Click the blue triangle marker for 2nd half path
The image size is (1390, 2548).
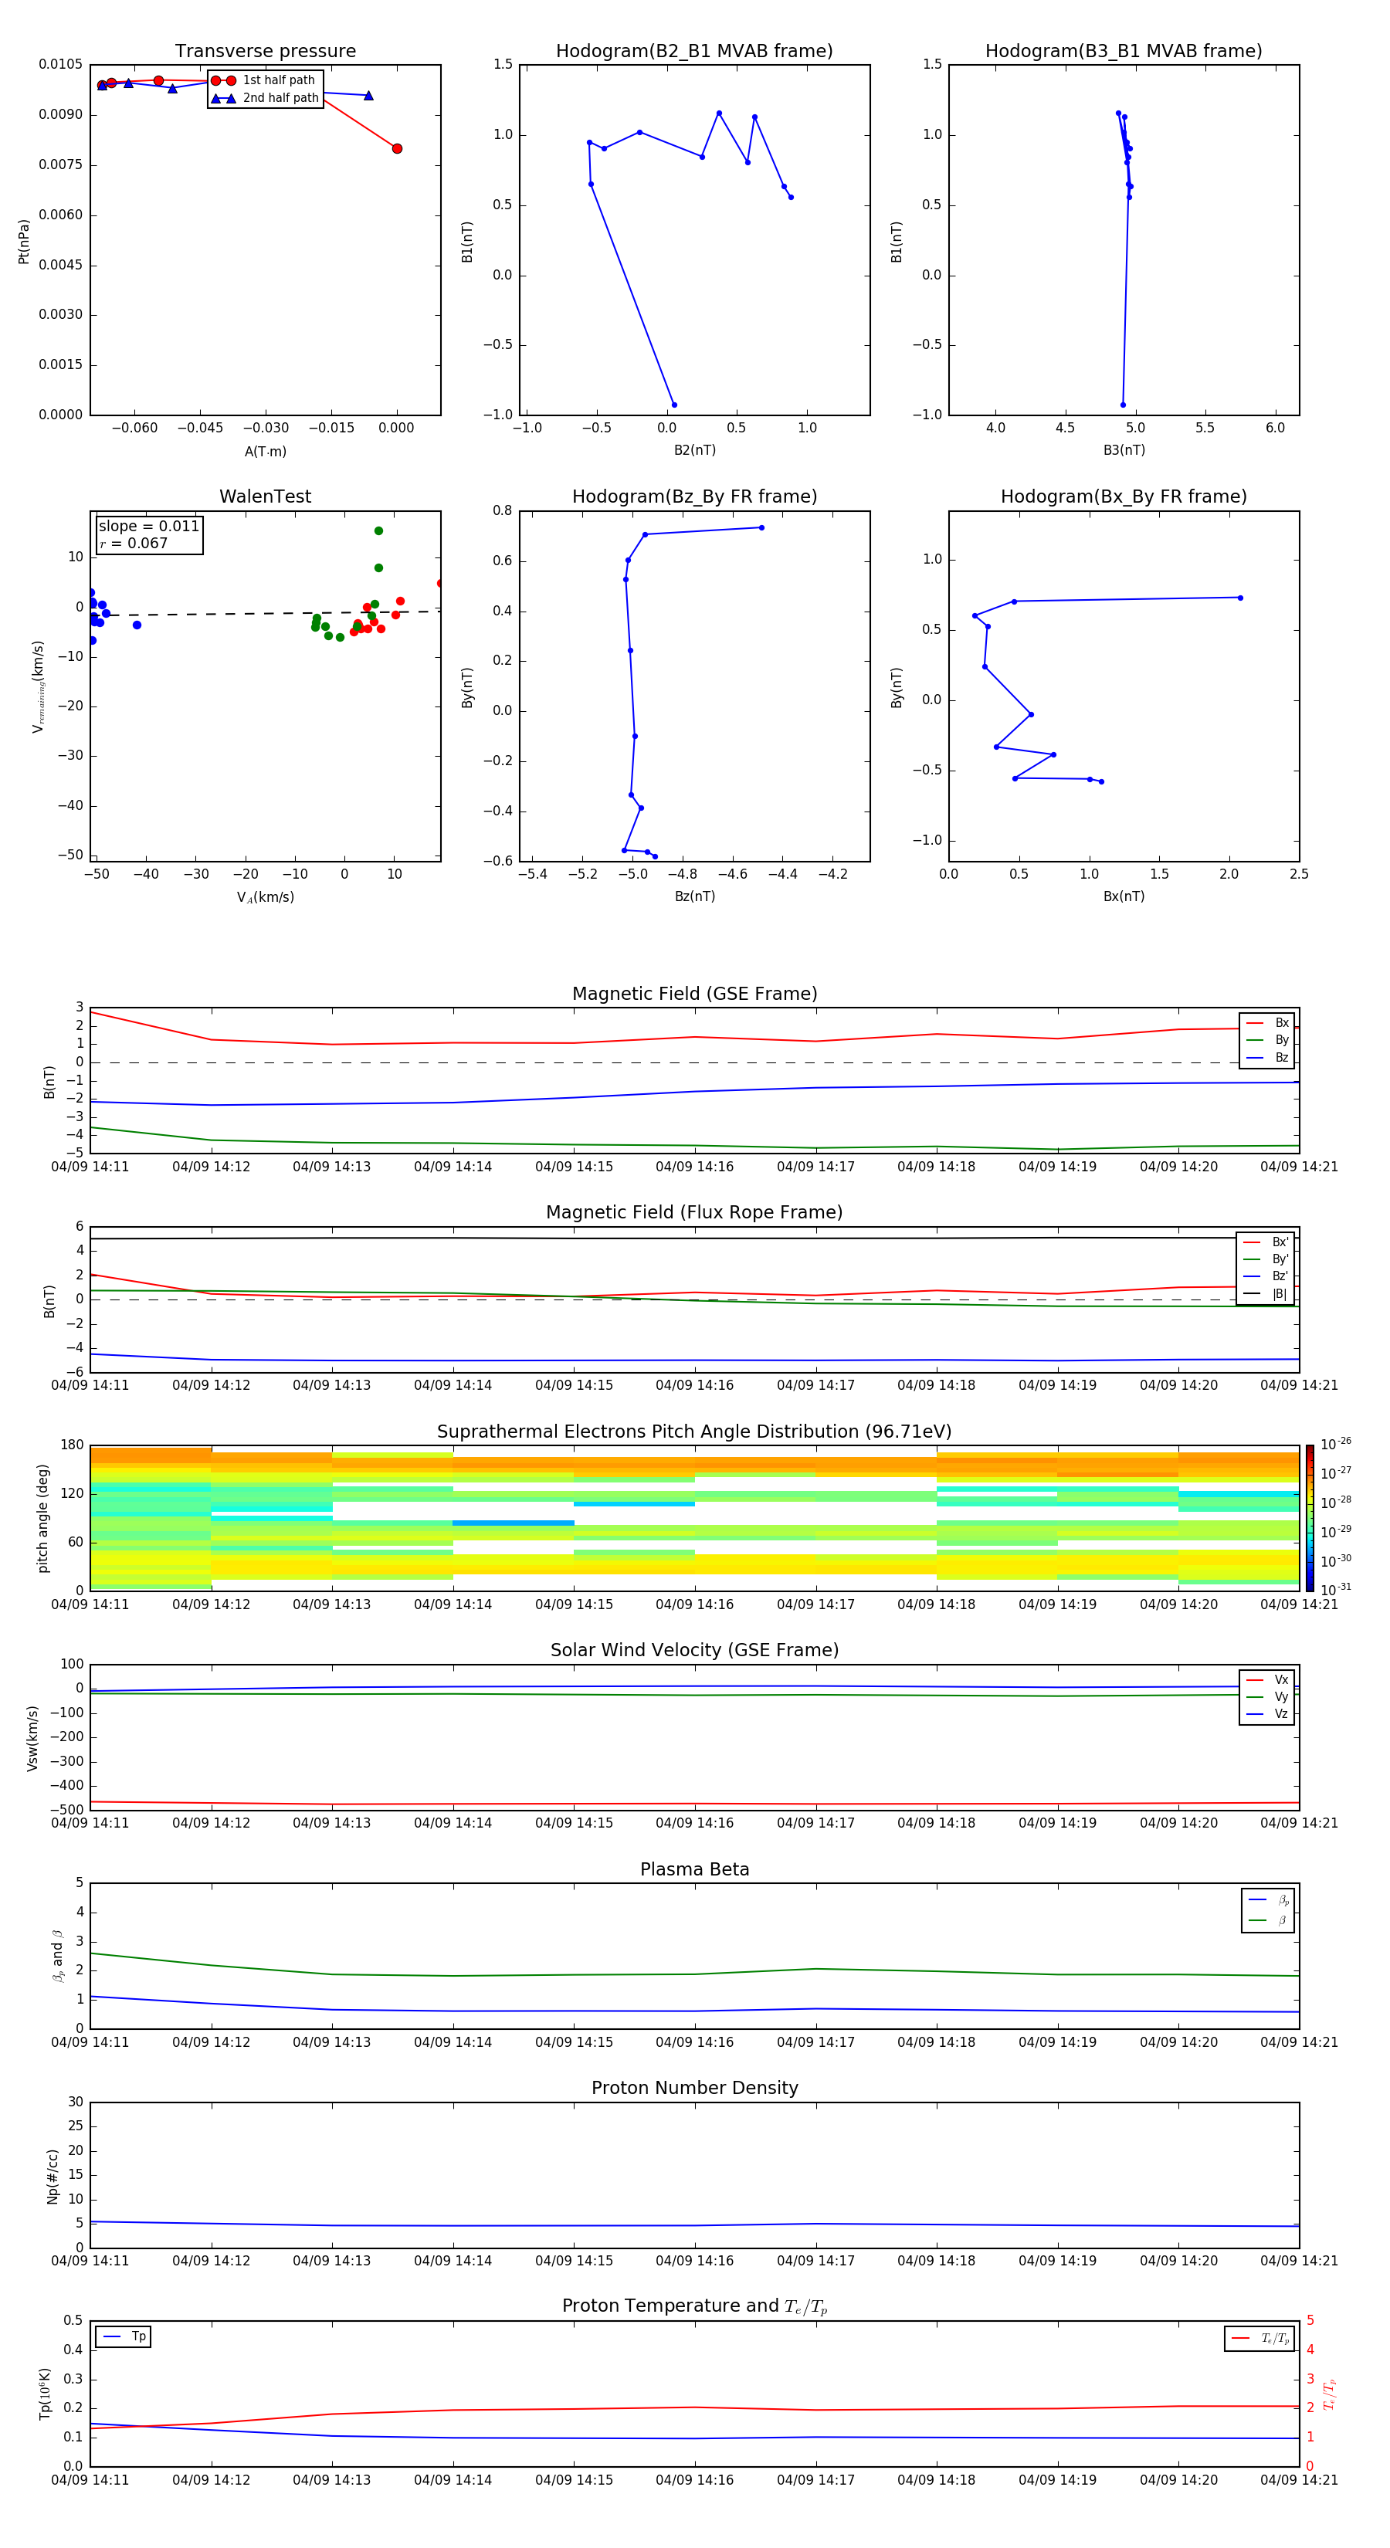[222, 98]
